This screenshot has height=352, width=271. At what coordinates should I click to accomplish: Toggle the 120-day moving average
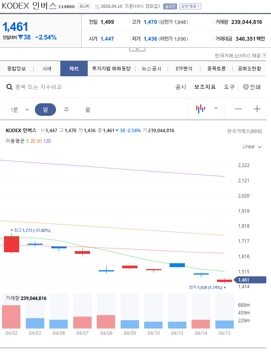pyautogui.click(x=47, y=141)
